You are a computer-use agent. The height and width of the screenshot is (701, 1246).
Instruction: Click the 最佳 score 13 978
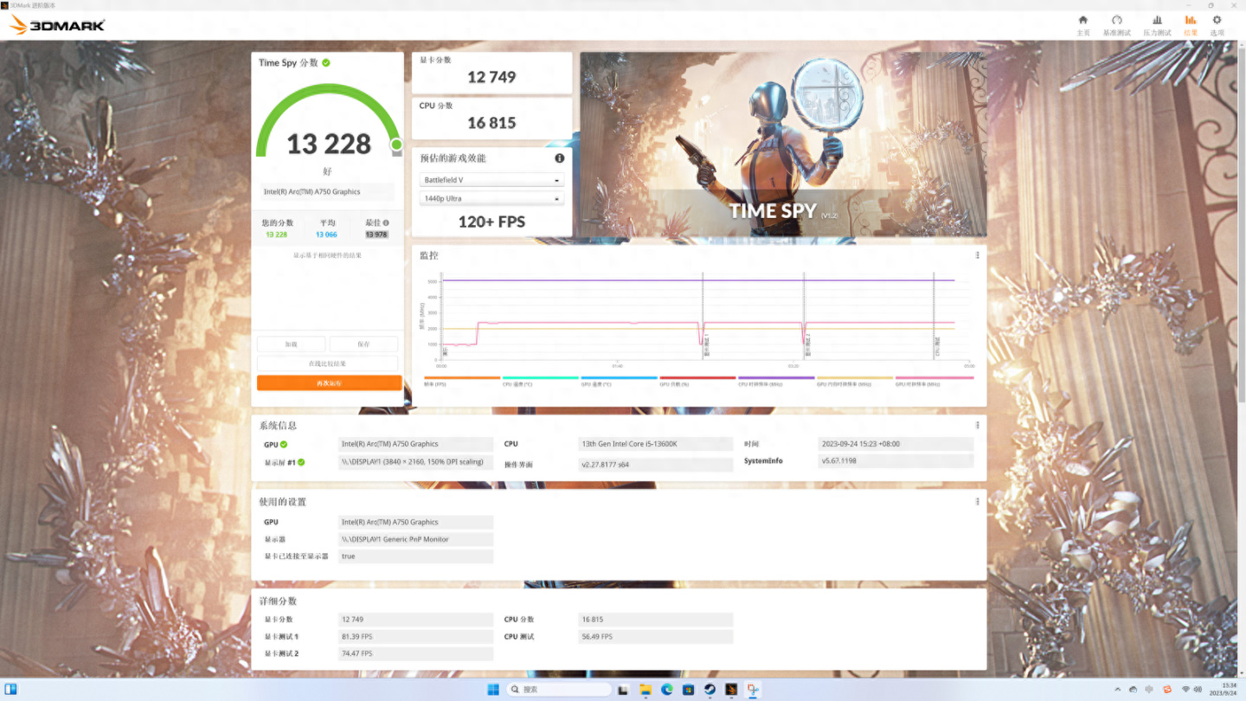(x=376, y=235)
